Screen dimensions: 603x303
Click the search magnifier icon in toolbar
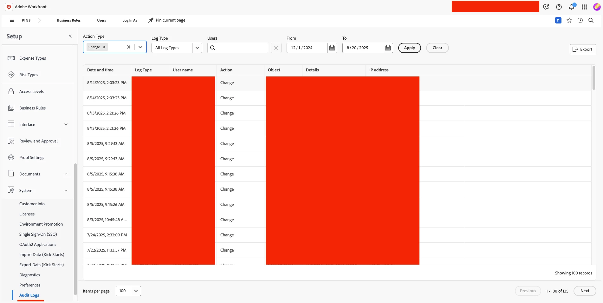point(591,20)
